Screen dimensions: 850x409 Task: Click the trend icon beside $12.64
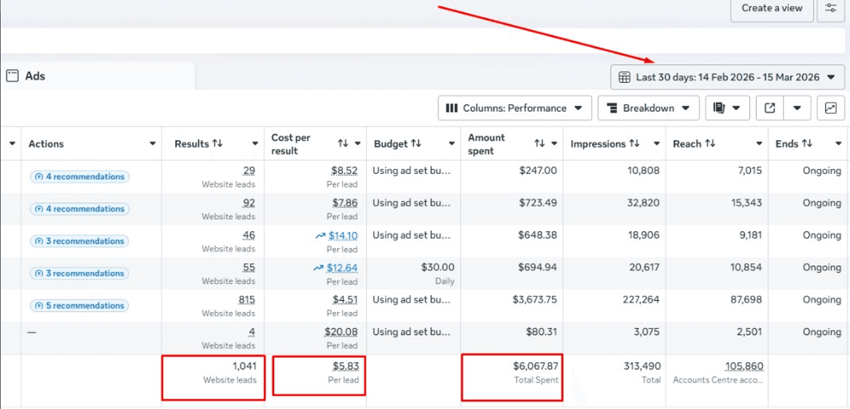319,268
